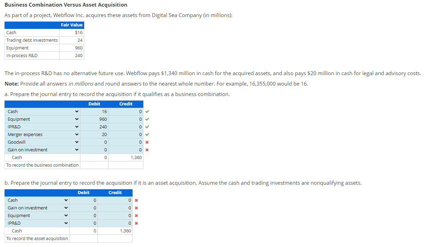Click the Fair Value table header
The height and width of the screenshot is (247, 444).
pos(72,25)
